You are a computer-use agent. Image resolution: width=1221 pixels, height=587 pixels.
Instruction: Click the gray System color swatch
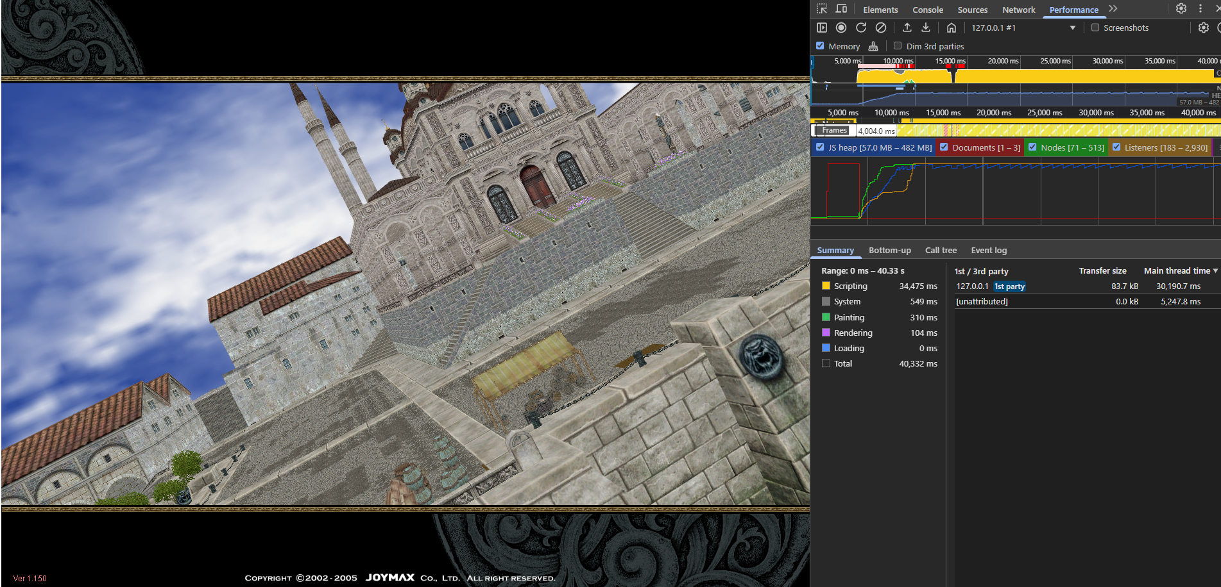pyautogui.click(x=826, y=301)
